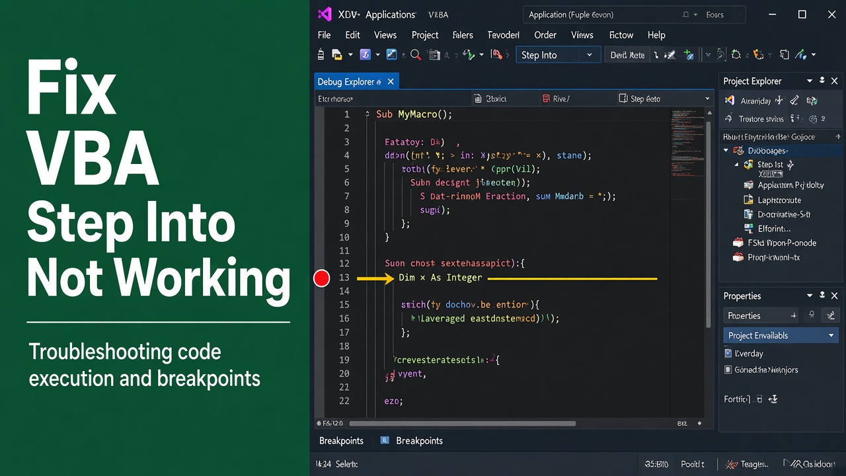
Task: Open the Help menu
Action: [x=656, y=35]
